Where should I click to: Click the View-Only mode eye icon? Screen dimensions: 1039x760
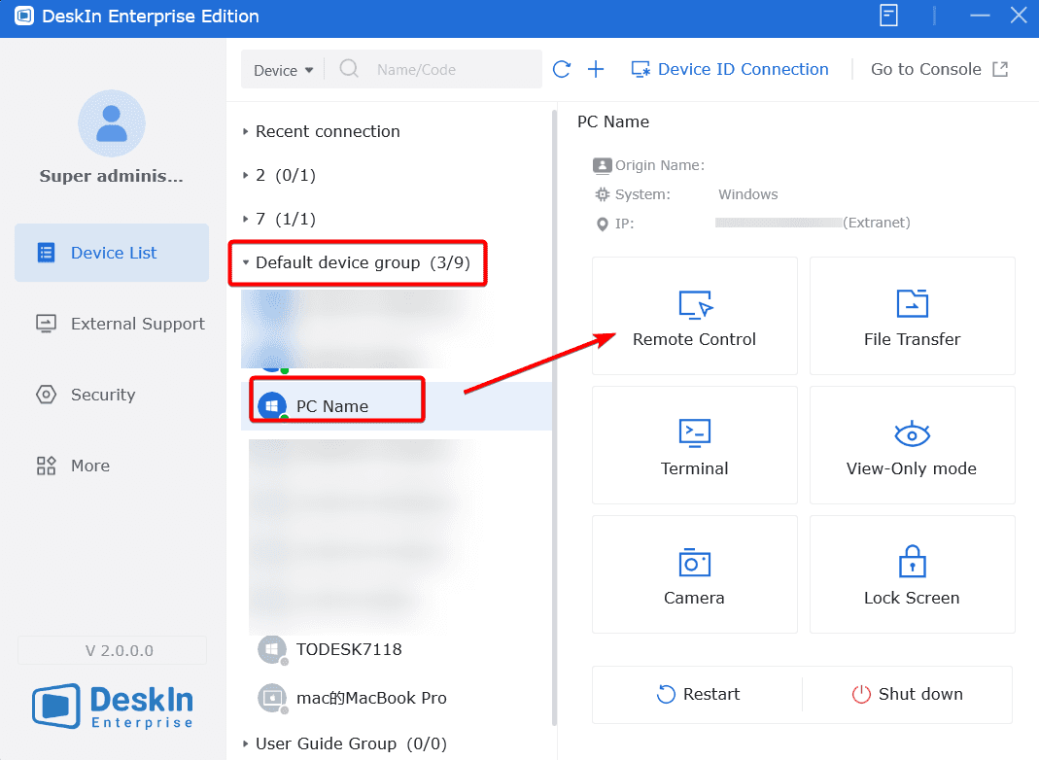(912, 434)
